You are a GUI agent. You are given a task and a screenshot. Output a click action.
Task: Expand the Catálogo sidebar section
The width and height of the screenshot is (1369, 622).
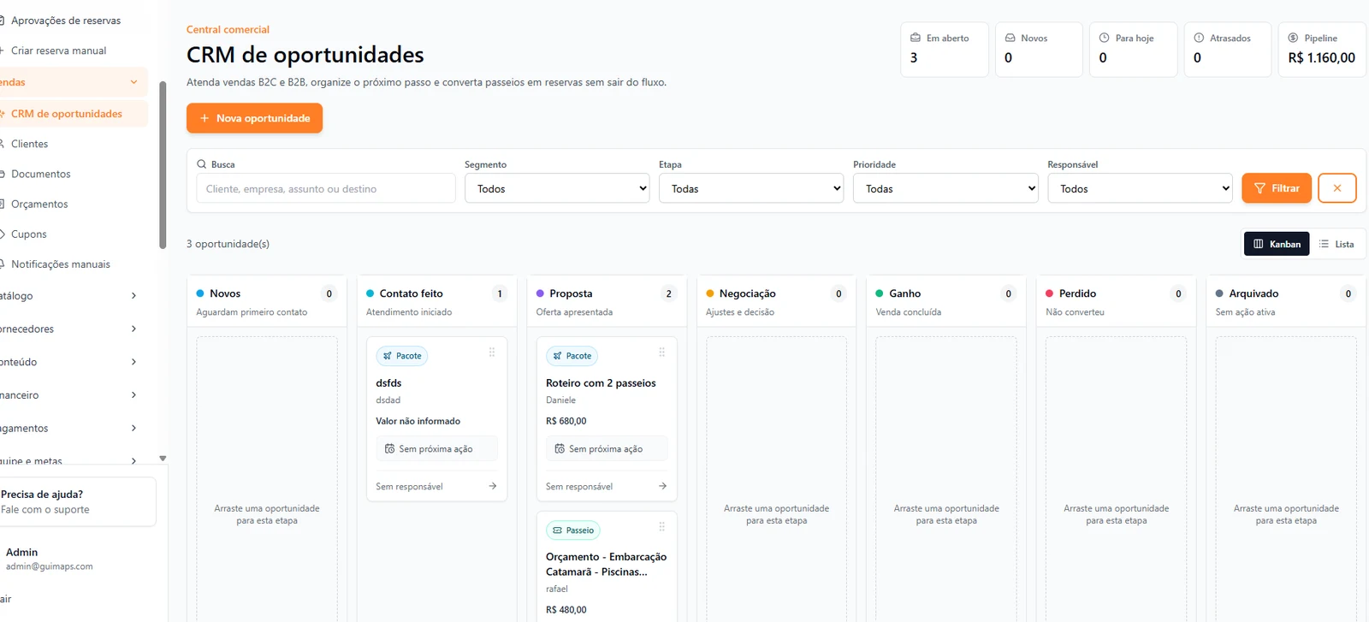(x=72, y=296)
